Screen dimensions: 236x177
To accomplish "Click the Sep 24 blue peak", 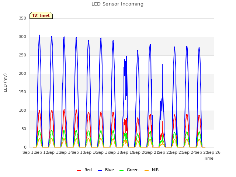I will [187, 46].
